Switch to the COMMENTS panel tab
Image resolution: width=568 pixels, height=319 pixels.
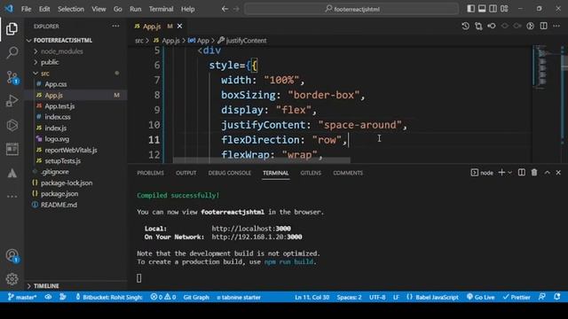[348, 173]
